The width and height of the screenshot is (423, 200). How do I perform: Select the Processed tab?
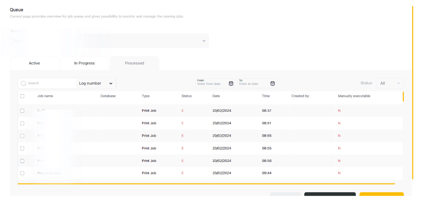(134, 63)
